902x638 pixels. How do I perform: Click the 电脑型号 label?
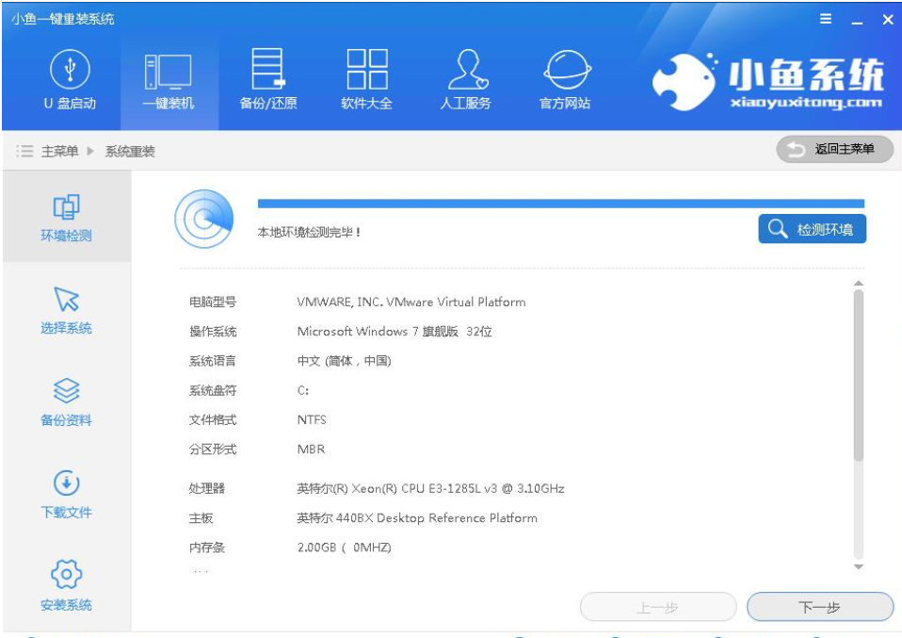tap(213, 302)
